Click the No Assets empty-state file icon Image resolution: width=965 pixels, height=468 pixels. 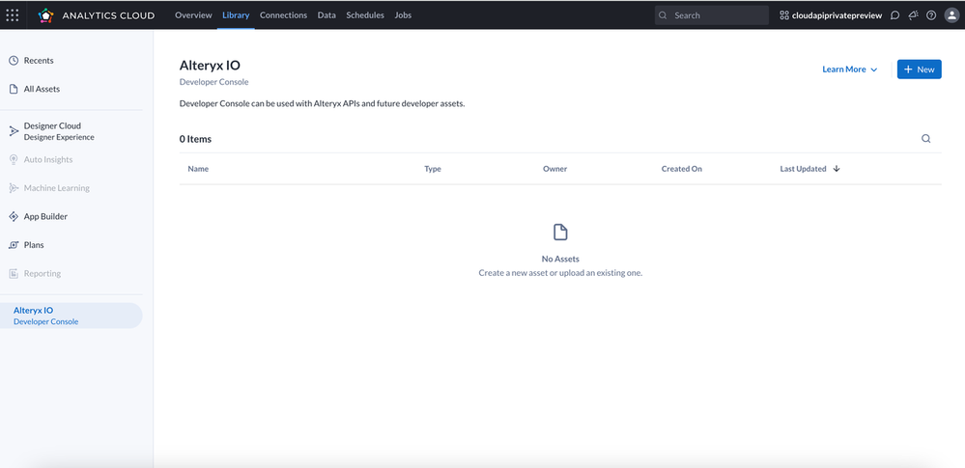(x=560, y=232)
